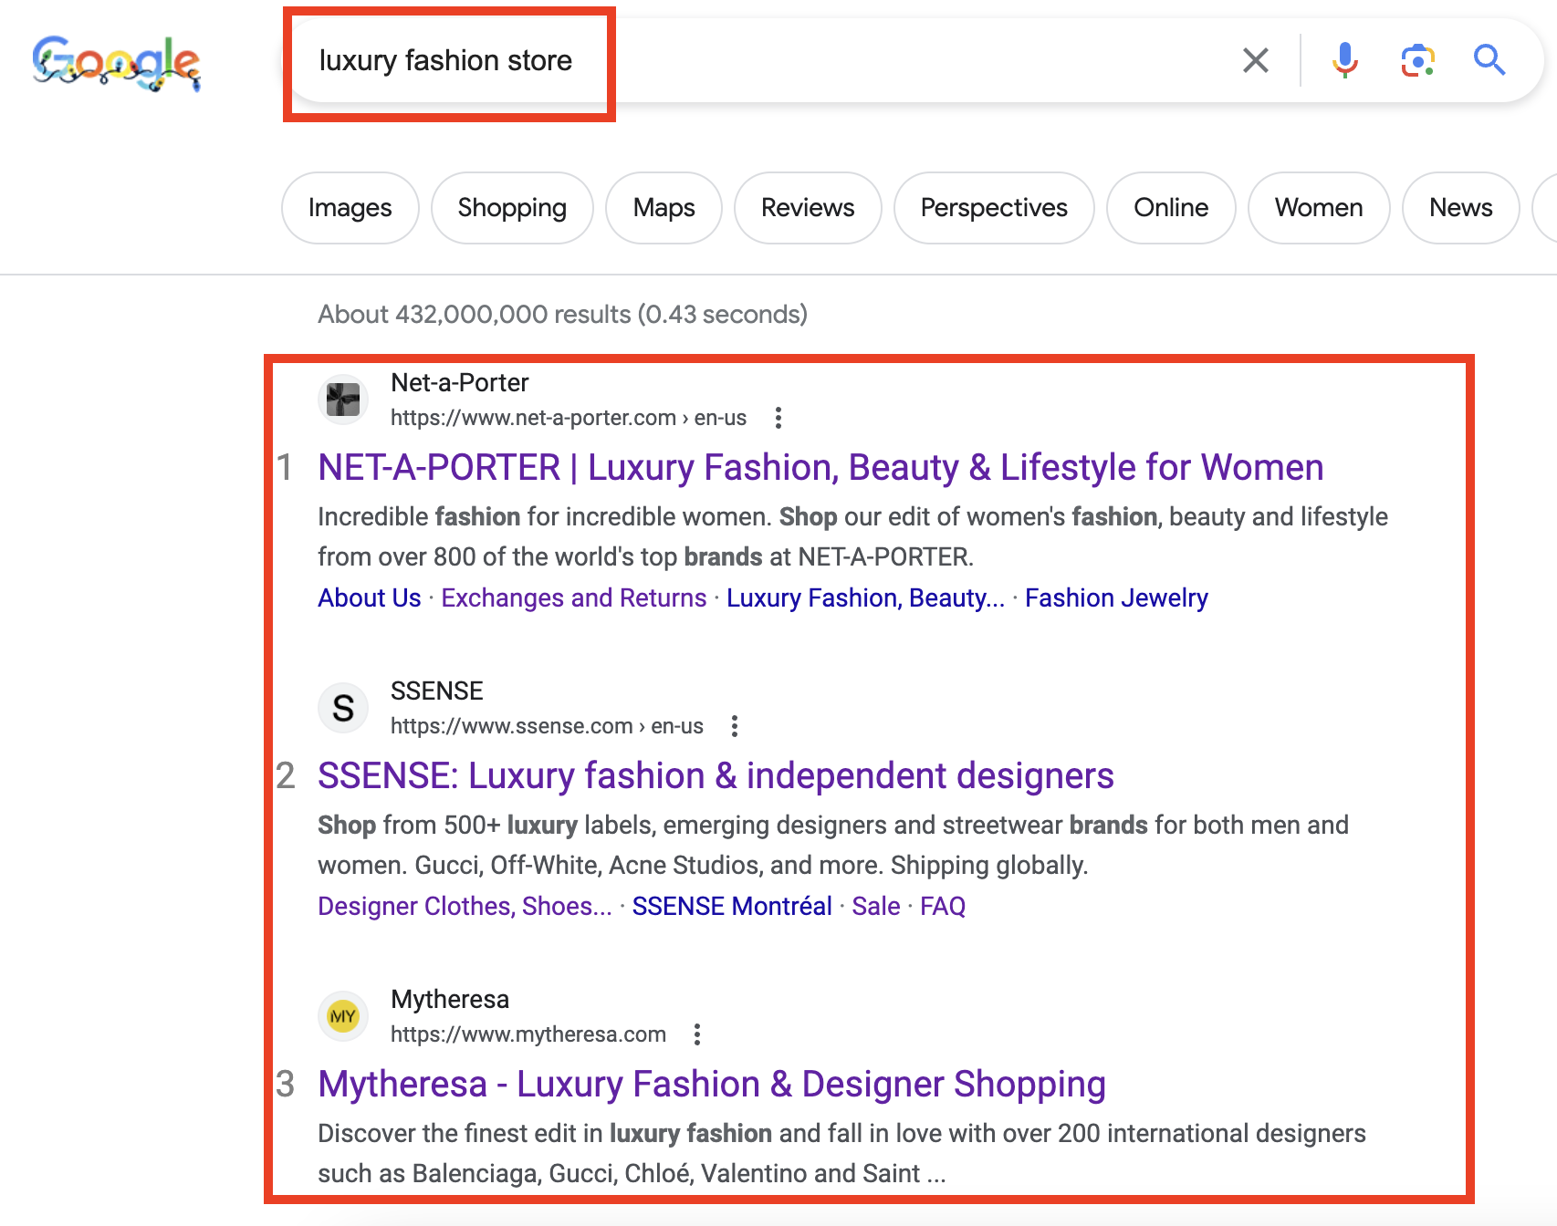Open SSENSE FAQ sitelink
The width and height of the screenshot is (1557, 1226).
943,906
